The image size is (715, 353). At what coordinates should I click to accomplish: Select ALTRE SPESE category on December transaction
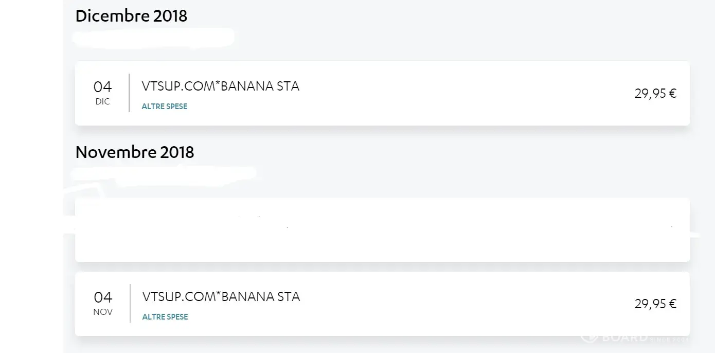(165, 107)
